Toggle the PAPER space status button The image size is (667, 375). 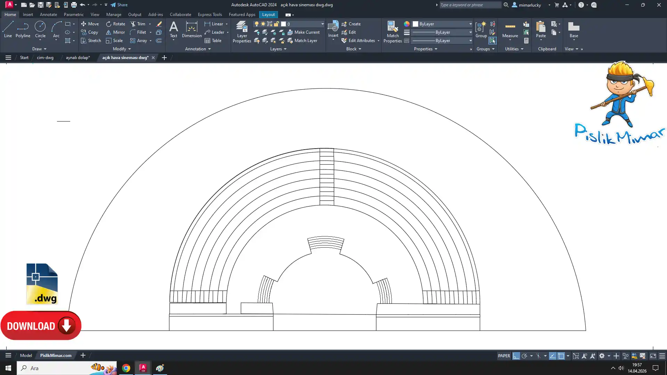pos(504,356)
